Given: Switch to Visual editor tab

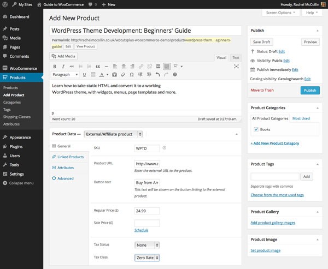Looking at the screenshot, I should click(x=221, y=58).
